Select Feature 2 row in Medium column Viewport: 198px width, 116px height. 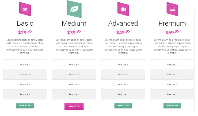point(74,75)
